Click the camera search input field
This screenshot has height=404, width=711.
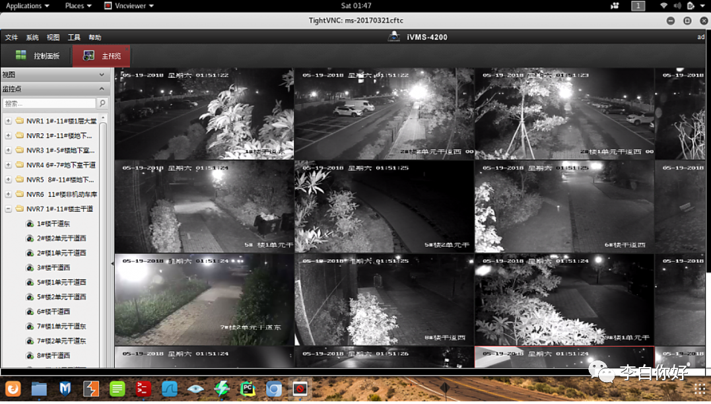(50, 104)
